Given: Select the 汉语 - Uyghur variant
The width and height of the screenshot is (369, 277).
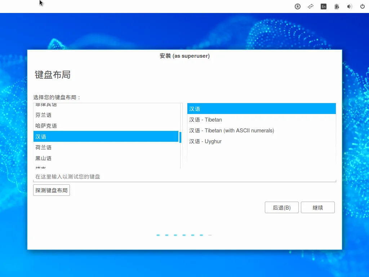Looking at the screenshot, I should pos(205,141).
